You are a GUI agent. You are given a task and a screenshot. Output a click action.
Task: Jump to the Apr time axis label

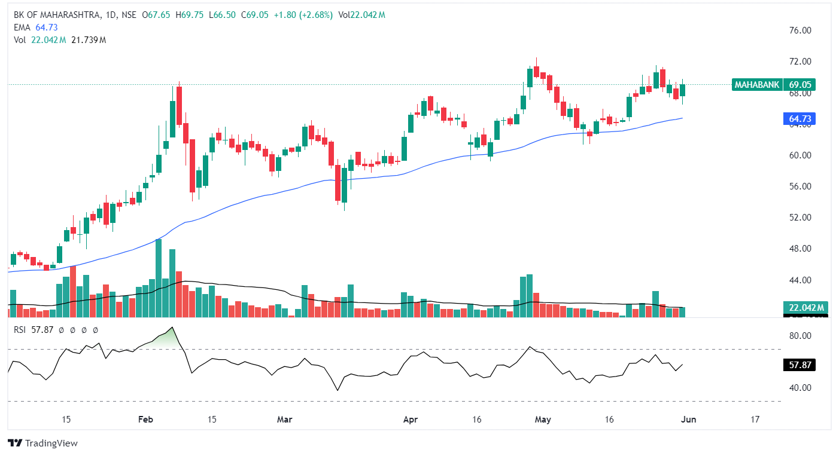click(x=409, y=420)
